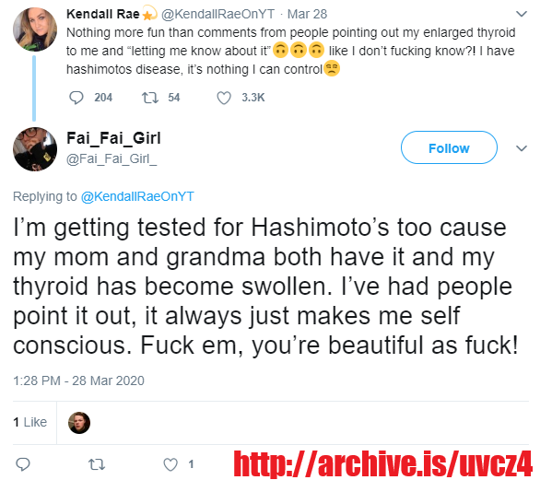
Task: Follow Fai_Fai_Girl
Action: pyautogui.click(x=449, y=147)
